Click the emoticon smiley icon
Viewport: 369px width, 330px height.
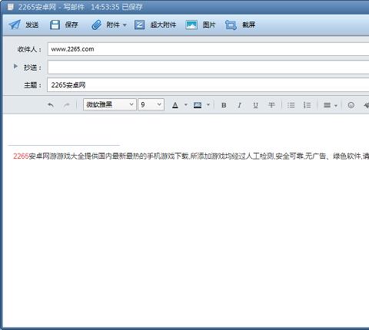click(x=351, y=105)
